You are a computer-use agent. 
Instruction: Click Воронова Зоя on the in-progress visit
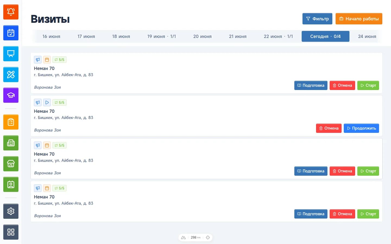coord(48,130)
